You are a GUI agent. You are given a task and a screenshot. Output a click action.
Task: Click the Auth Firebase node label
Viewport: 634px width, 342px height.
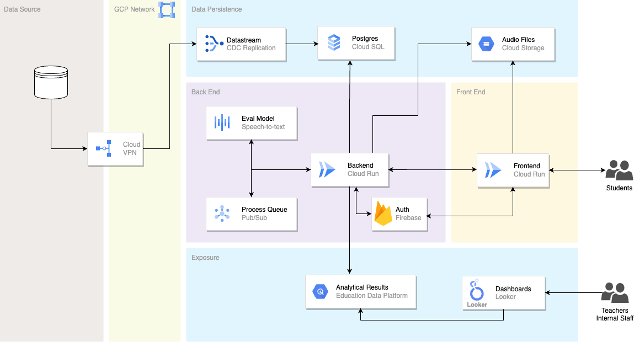(x=408, y=213)
